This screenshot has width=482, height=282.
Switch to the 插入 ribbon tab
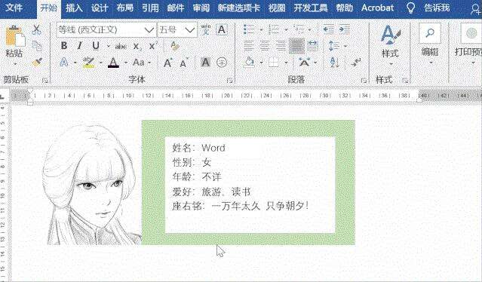[74, 8]
